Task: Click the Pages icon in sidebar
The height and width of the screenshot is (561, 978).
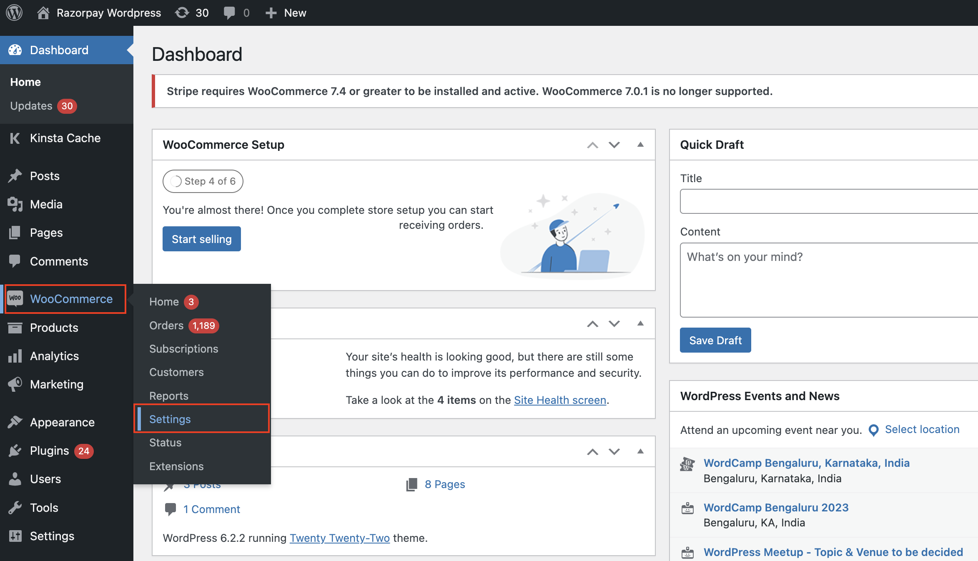Action: (15, 233)
